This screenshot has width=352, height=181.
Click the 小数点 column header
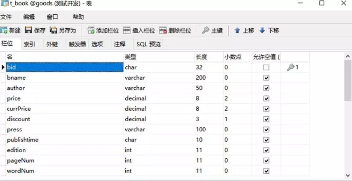[237, 57]
